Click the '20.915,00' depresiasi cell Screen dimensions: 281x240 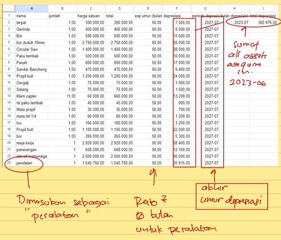coord(177,163)
